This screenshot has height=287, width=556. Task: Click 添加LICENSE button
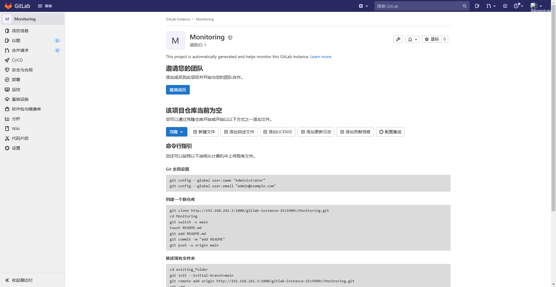(277, 132)
